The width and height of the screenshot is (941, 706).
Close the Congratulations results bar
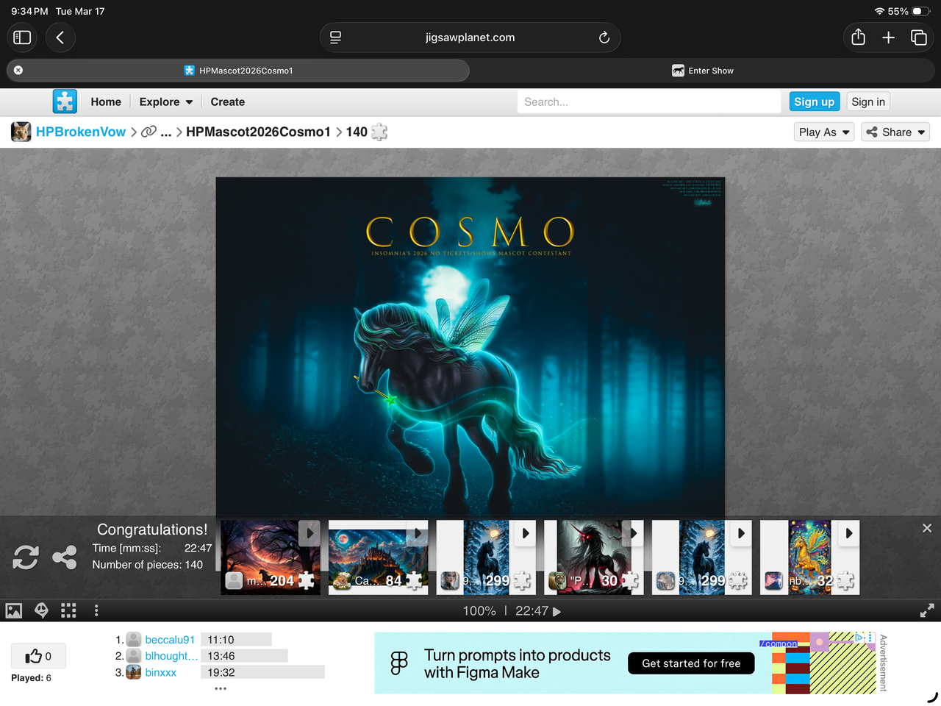pyautogui.click(x=927, y=528)
